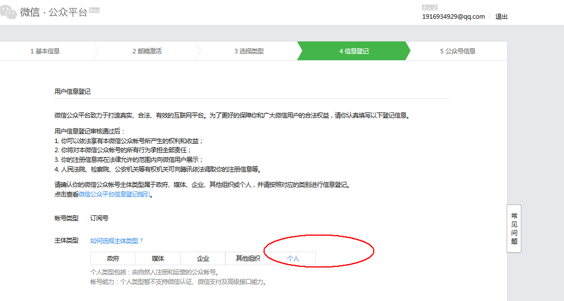This screenshot has width=564, height=301.
Task: Choose 媒体 as the subject type
Action: (x=158, y=258)
